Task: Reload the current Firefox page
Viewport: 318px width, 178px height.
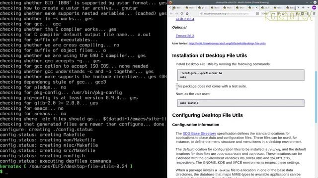Action: pos(182,13)
